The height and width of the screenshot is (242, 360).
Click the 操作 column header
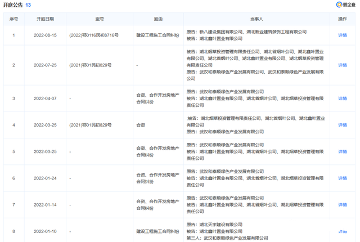(343, 19)
